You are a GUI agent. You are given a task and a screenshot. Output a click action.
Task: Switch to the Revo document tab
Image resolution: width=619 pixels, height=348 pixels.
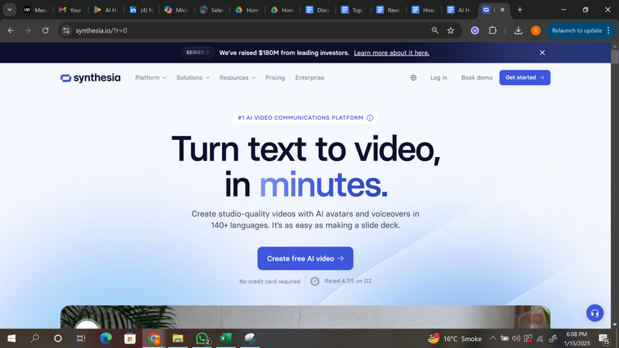(388, 10)
